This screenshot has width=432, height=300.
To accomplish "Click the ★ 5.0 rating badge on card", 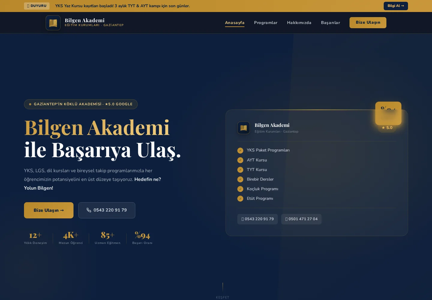I will pyautogui.click(x=387, y=128).
